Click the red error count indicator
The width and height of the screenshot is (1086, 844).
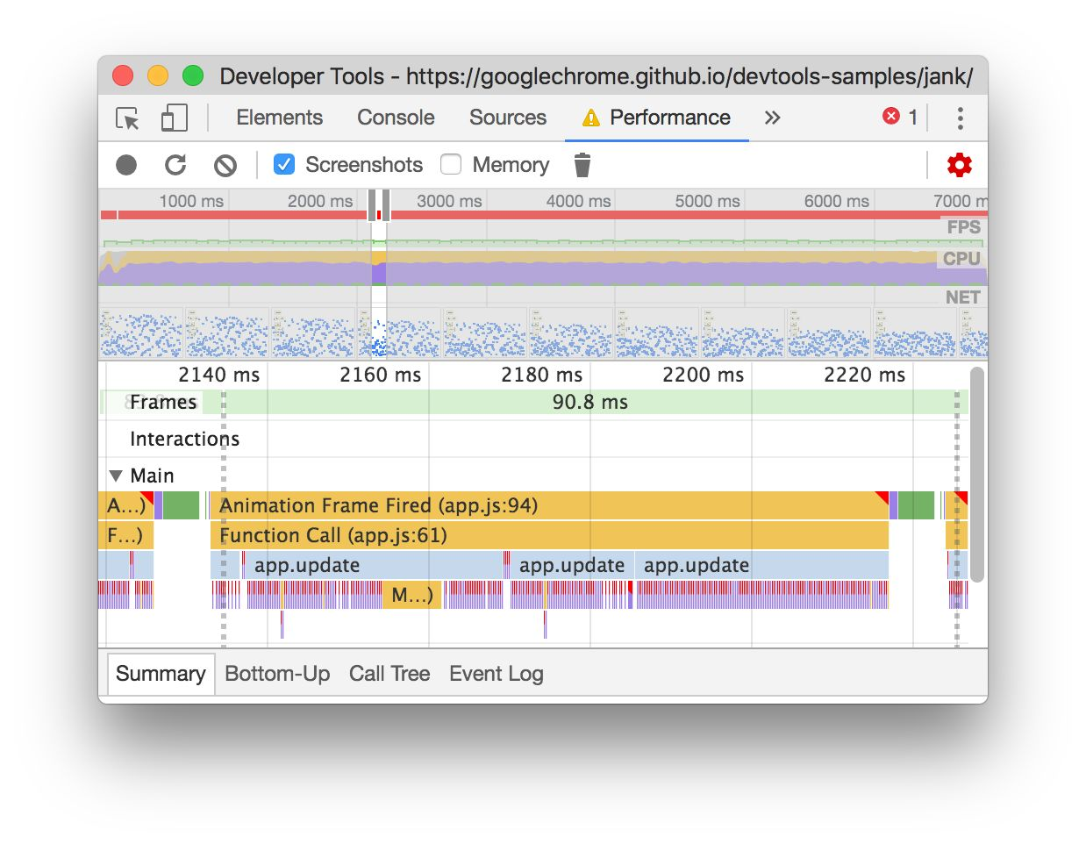pos(900,117)
